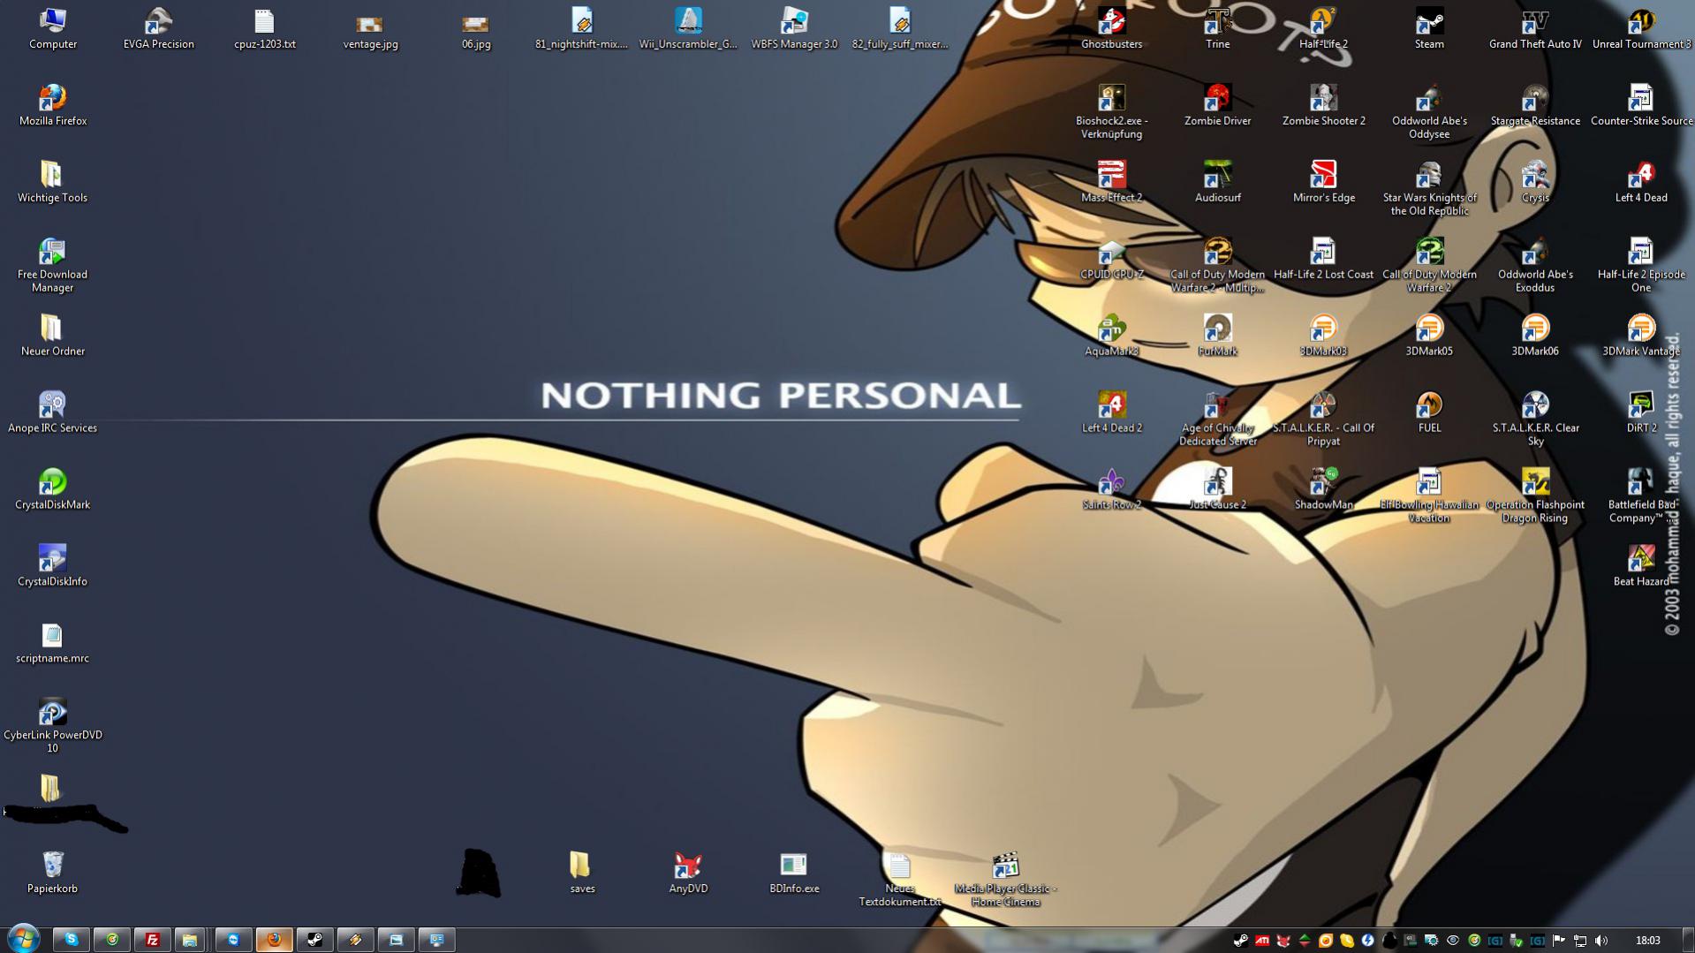Switch to Firefox taskbar button
Viewport: 1695px width, 953px height.
tap(274, 940)
